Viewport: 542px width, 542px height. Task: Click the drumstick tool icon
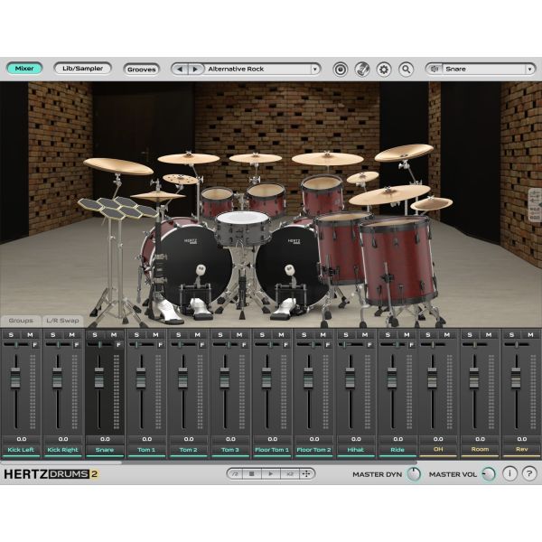tap(362, 70)
